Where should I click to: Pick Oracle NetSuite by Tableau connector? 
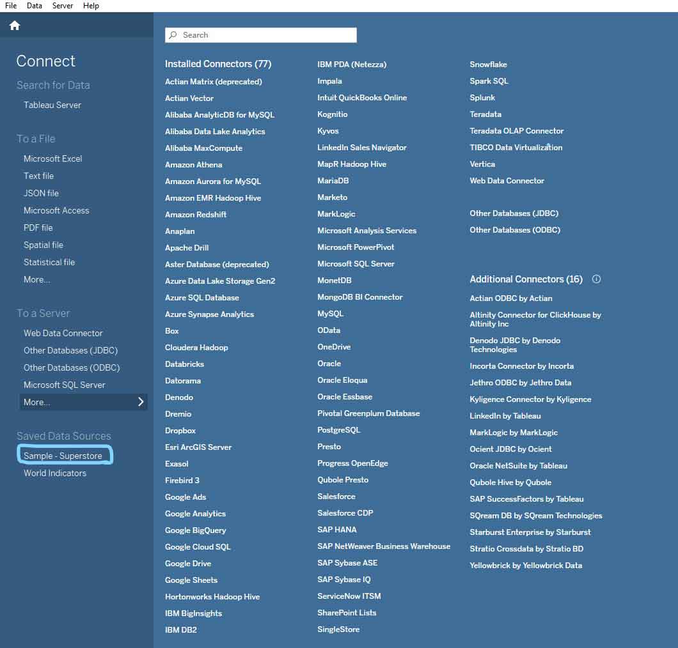coord(518,466)
